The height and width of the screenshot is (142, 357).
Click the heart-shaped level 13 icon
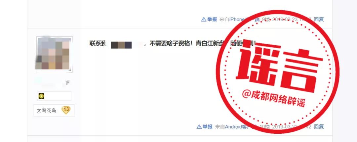tap(66, 110)
